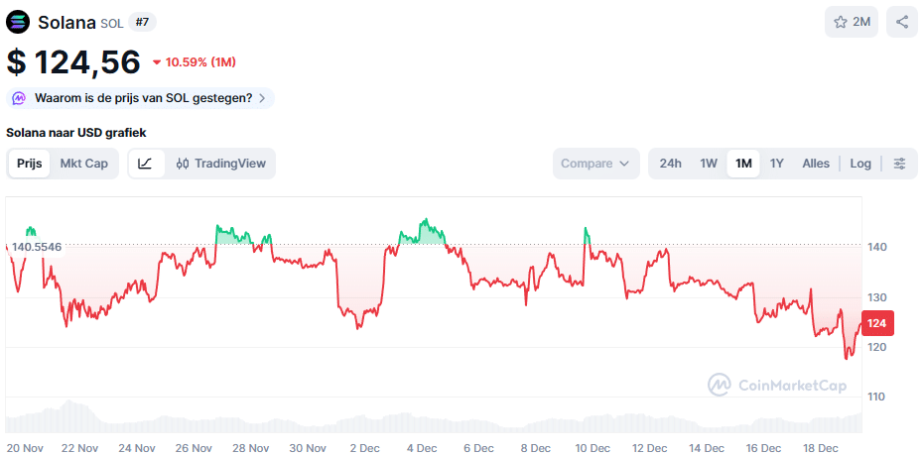923x454 pixels.
Task: Toggle the Log scale option
Action: point(860,164)
